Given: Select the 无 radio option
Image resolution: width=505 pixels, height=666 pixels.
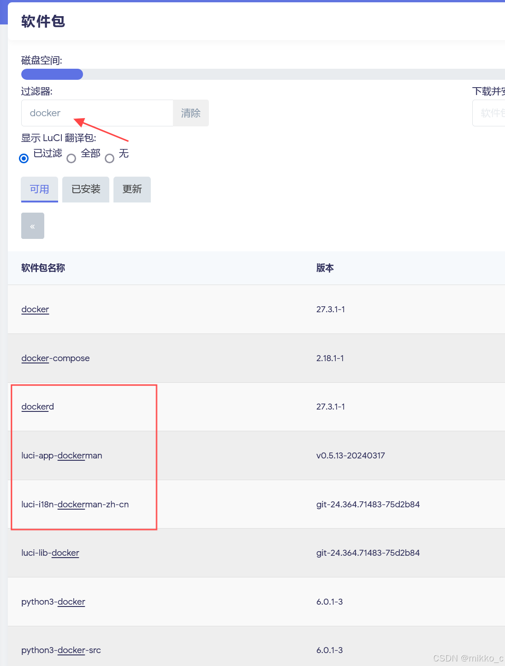Looking at the screenshot, I should [109, 159].
